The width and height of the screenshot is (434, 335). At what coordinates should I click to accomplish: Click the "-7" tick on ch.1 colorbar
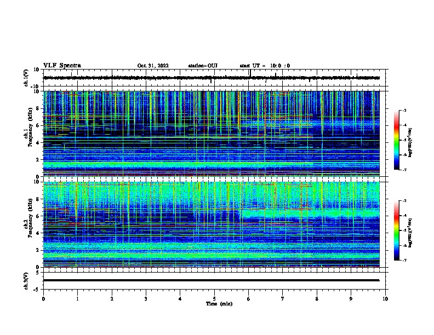tap(404, 170)
